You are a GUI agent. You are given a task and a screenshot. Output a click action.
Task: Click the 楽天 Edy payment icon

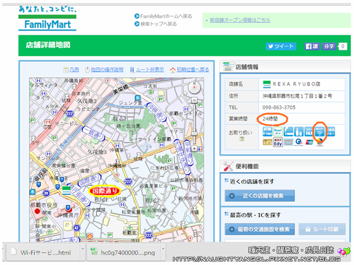[x=278, y=142]
